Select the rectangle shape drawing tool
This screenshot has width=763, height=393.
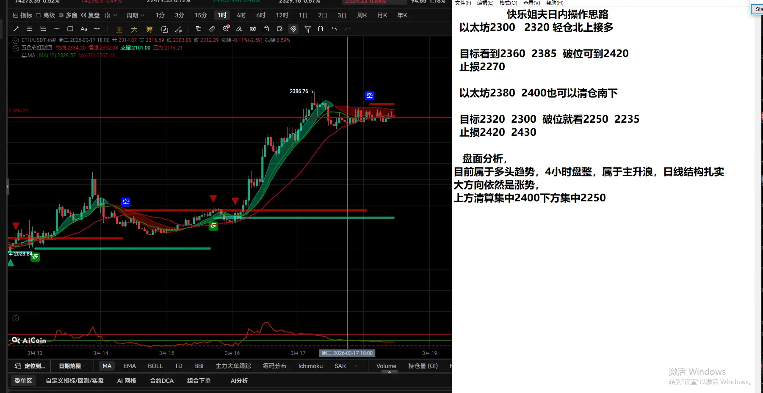[x=70, y=29]
